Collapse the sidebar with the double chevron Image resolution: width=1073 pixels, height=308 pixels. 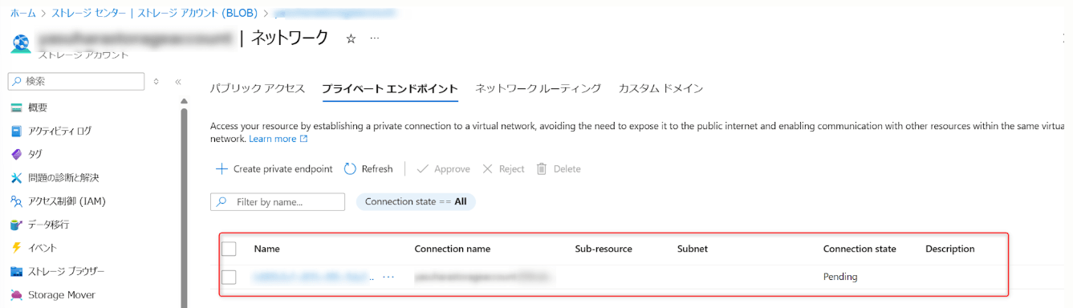(178, 81)
